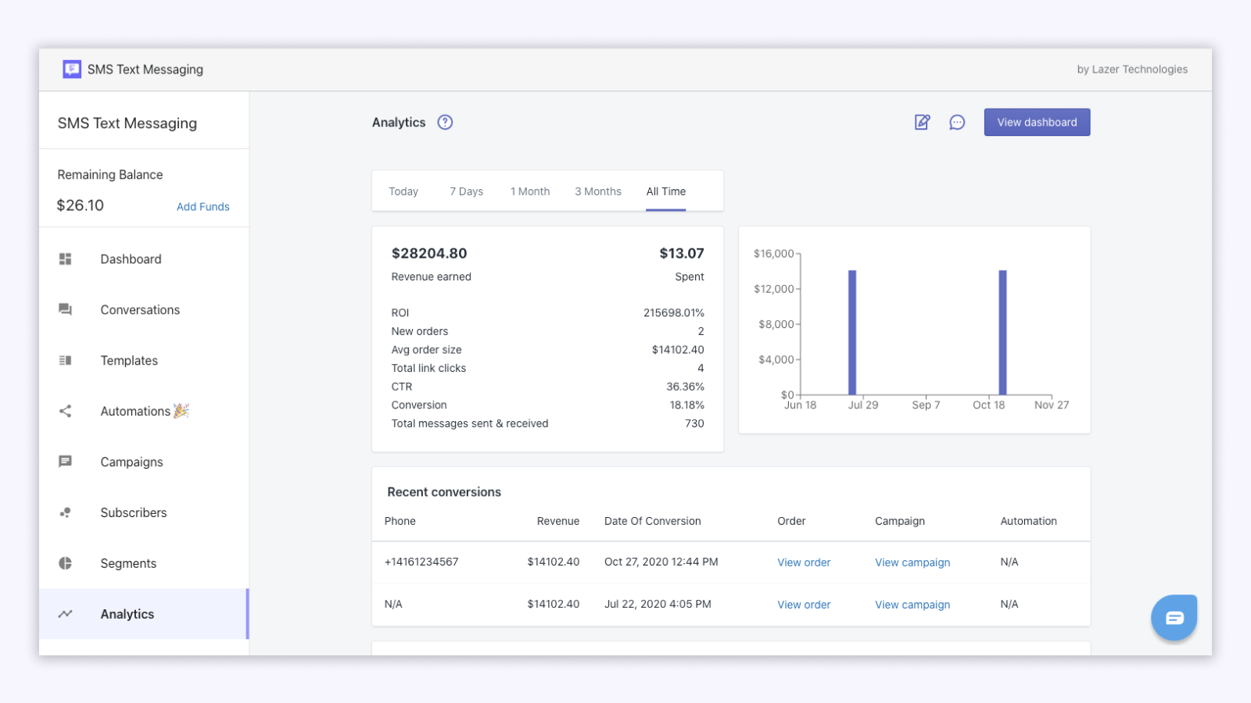Open the Analytics help question mark icon
Screen dimensions: 1251x703
445,122
